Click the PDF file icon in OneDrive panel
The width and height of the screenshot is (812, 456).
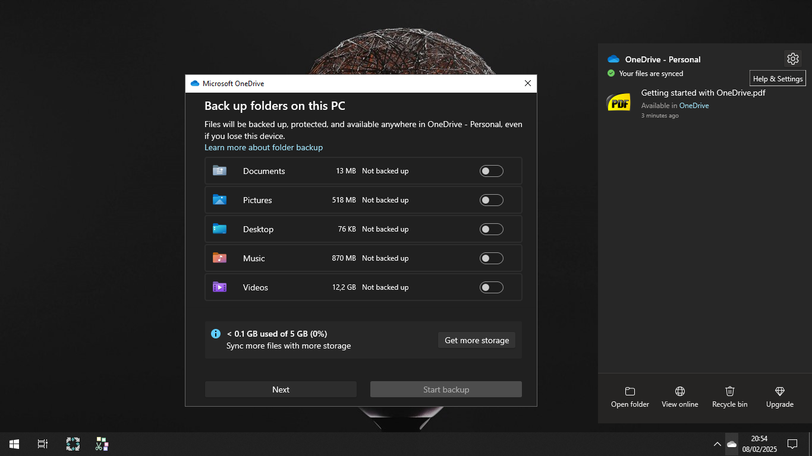tap(619, 102)
